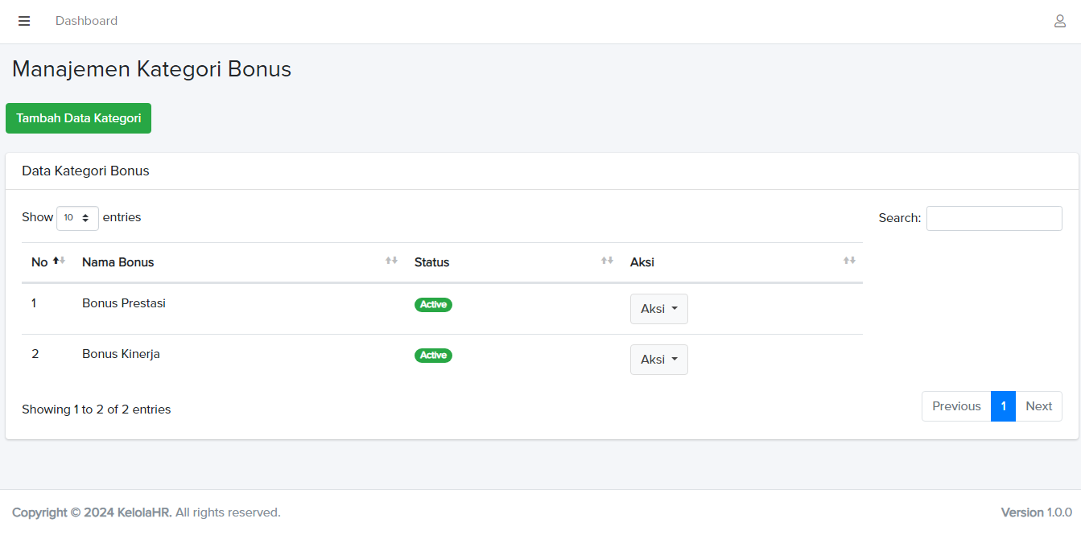The image size is (1081, 535).
Task: Sort the Aksi column
Action: tap(849, 259)
